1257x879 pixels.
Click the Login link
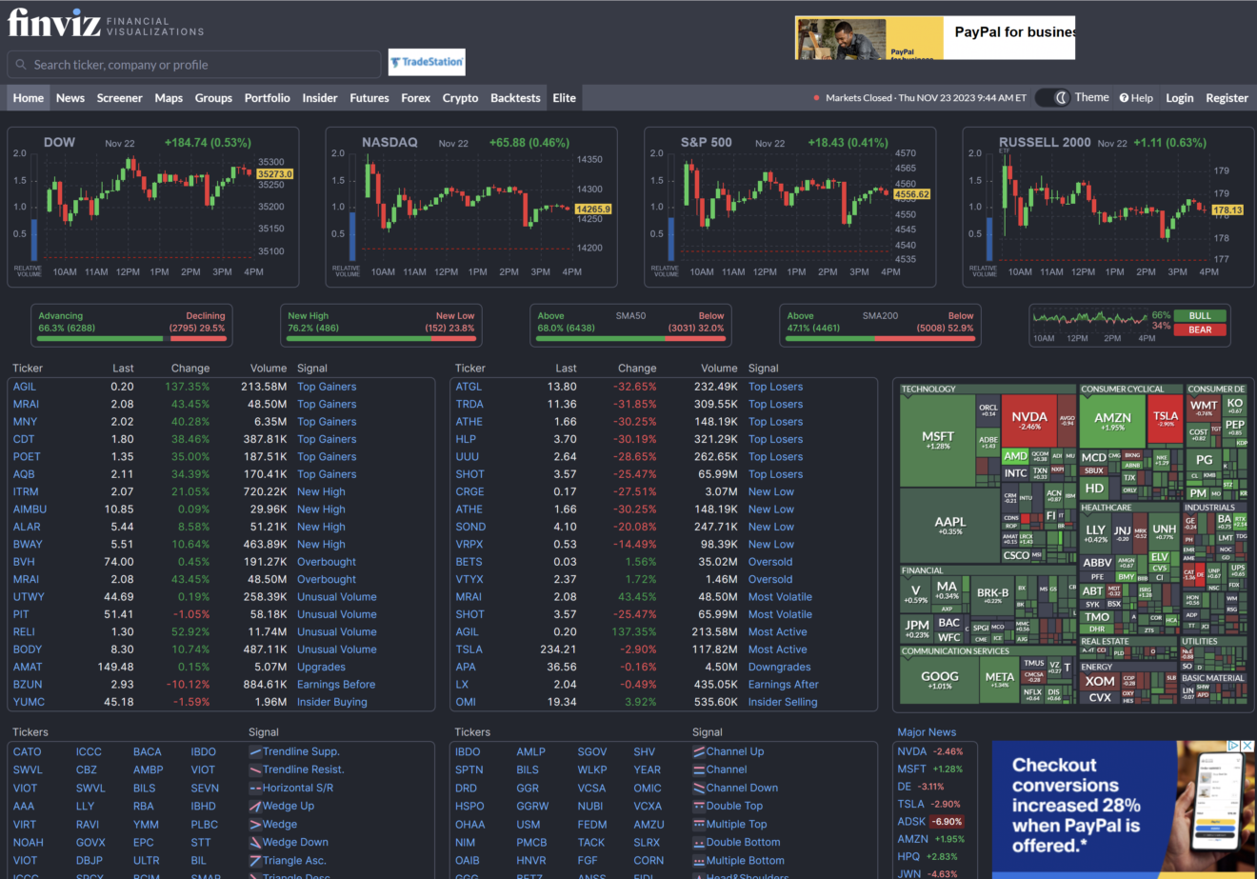[1180, 97]
